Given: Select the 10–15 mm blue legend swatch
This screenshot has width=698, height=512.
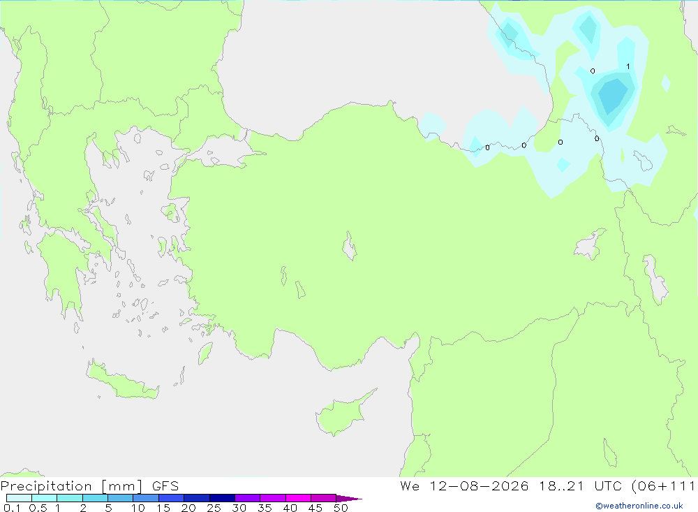Looking at the screenshot, I should (146, 498).
